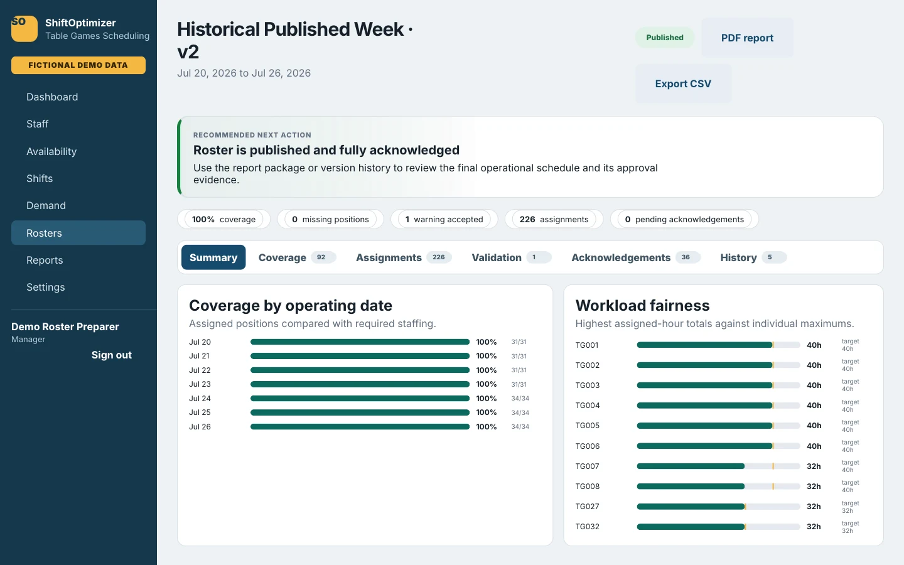Click the Published status badge
The width and height of the screenshot is (904, 565).
(665, 38)
